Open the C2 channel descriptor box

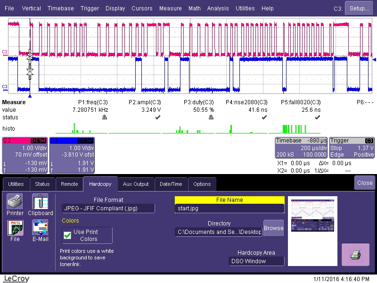click(25, 155)
